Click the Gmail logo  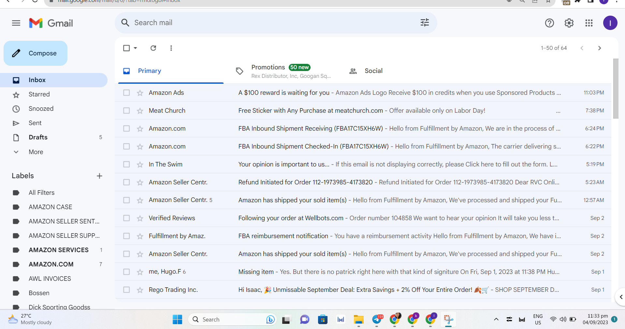click(51, 23)
